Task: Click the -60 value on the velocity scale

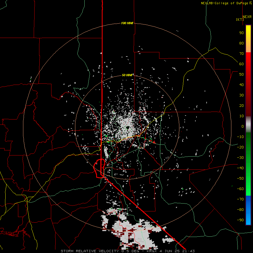Action: coord(240,189)
